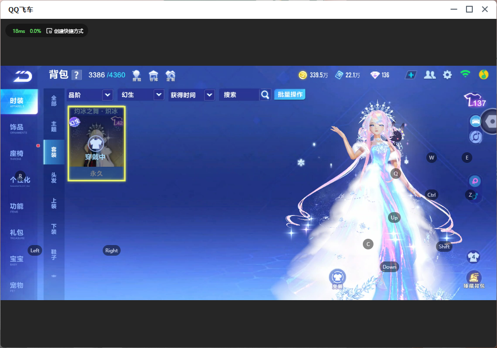Click the Left key overlay button

[x=35, y=250]
